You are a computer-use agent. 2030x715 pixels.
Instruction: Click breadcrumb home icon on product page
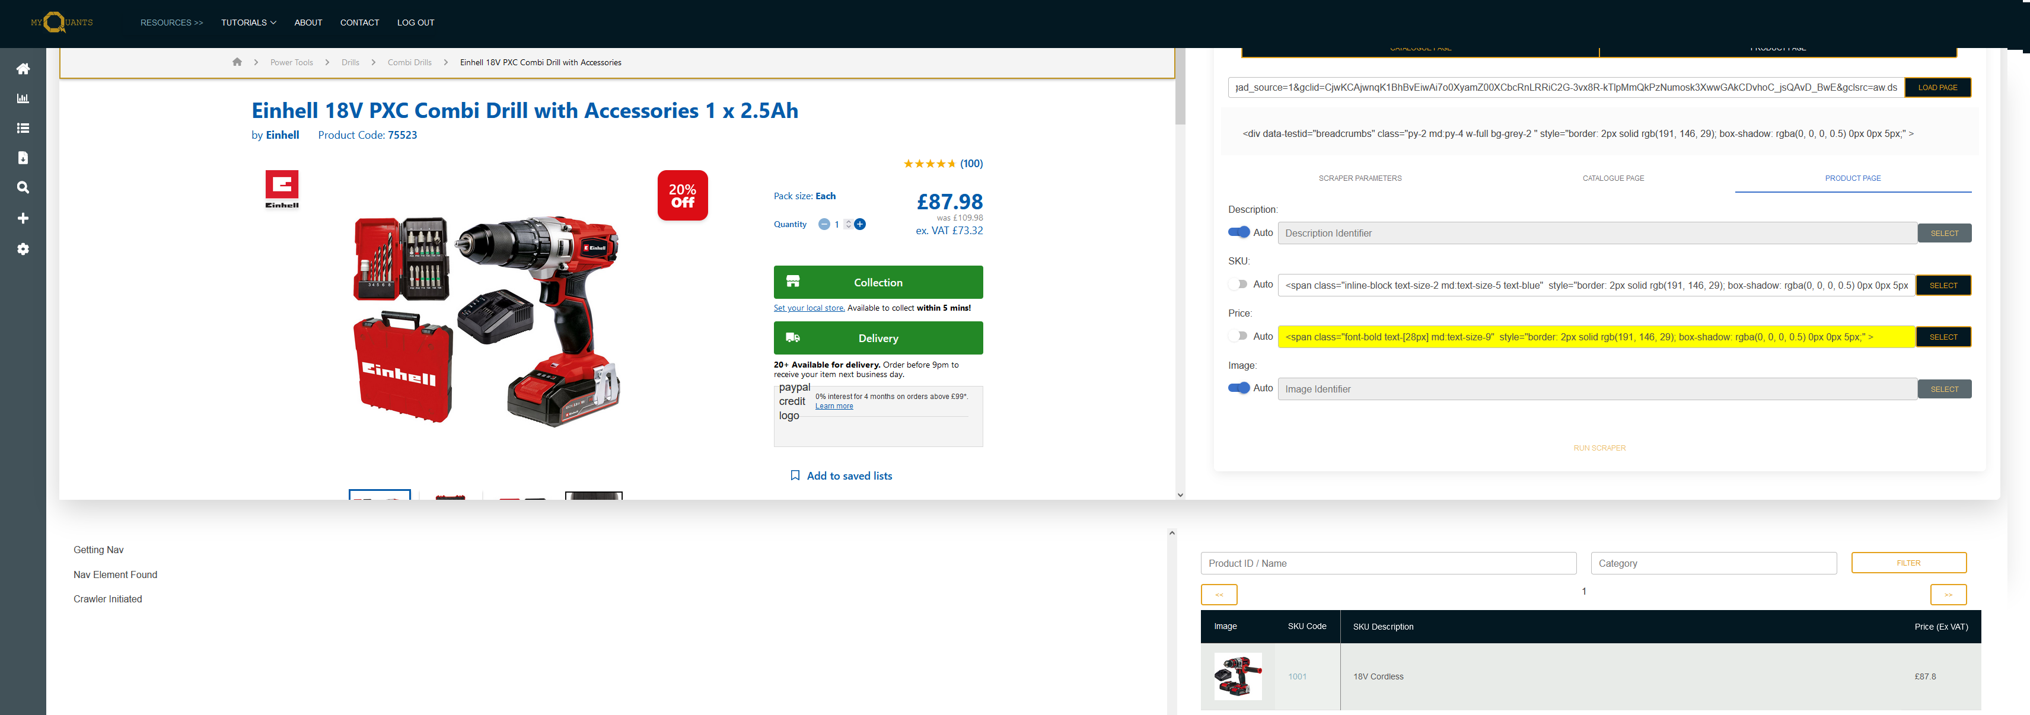[x=237, y=62]
